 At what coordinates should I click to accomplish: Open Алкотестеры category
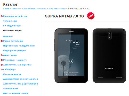(11, 89)
